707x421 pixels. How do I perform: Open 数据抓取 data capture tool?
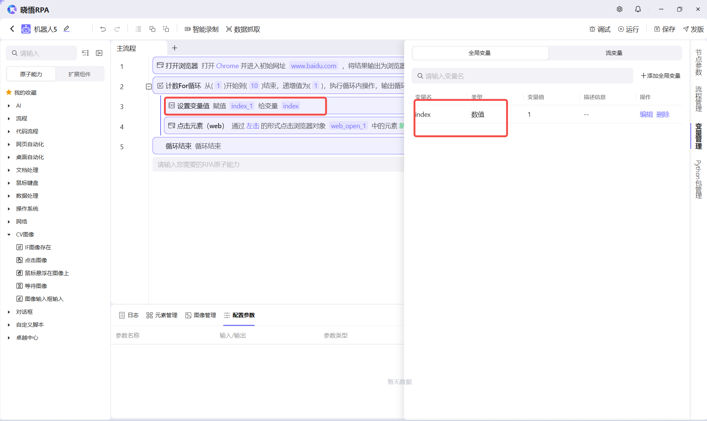click(243, 29)
